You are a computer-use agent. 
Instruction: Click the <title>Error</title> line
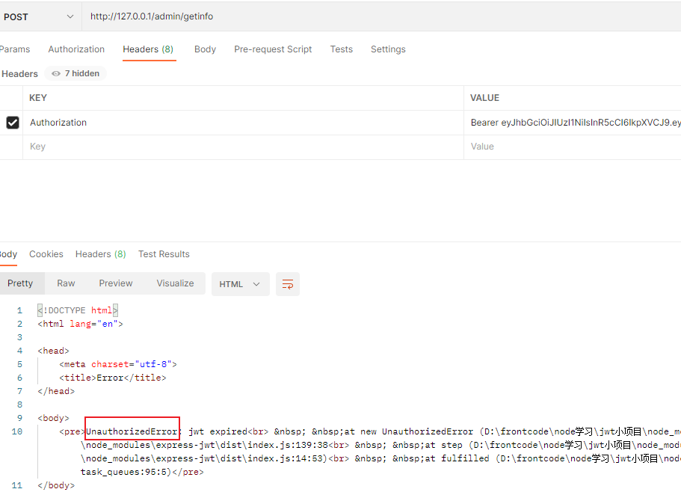pos(112,378)
